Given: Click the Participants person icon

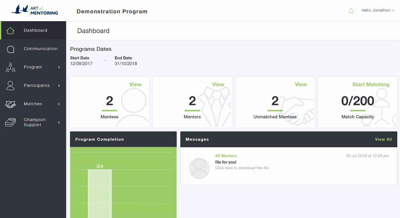Looking at the screenshot, I should (x=10, y=86).
